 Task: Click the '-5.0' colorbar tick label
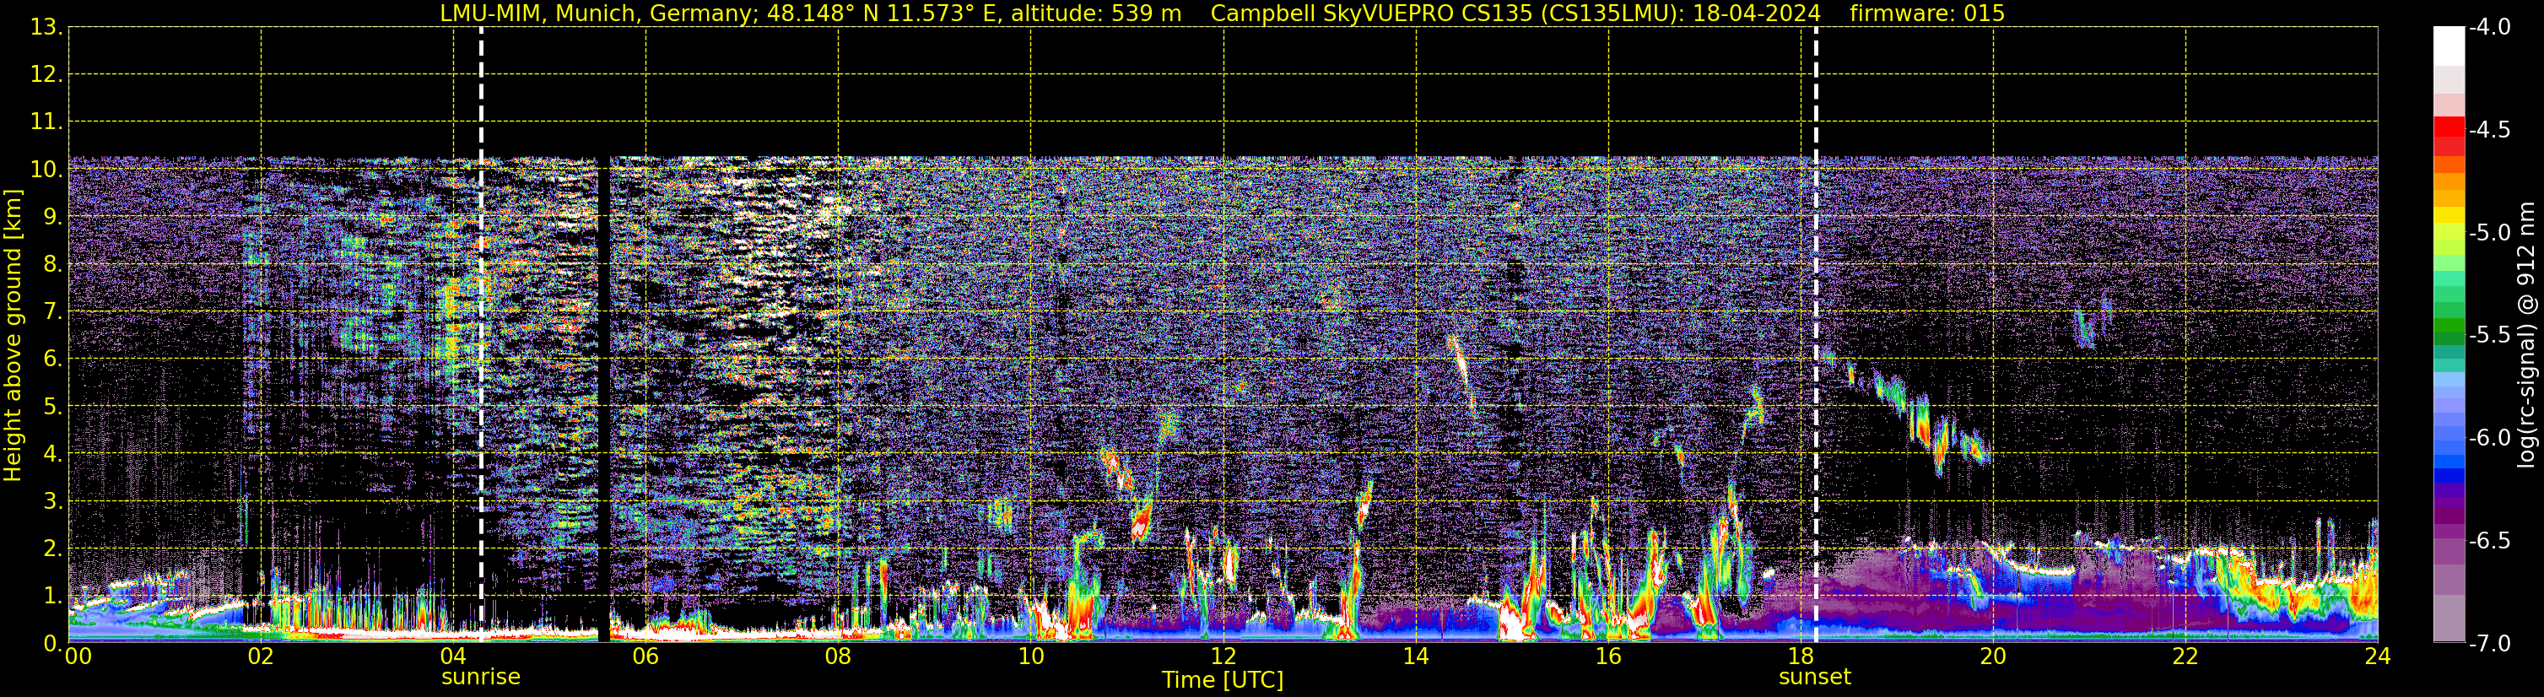coord(2488,232)
